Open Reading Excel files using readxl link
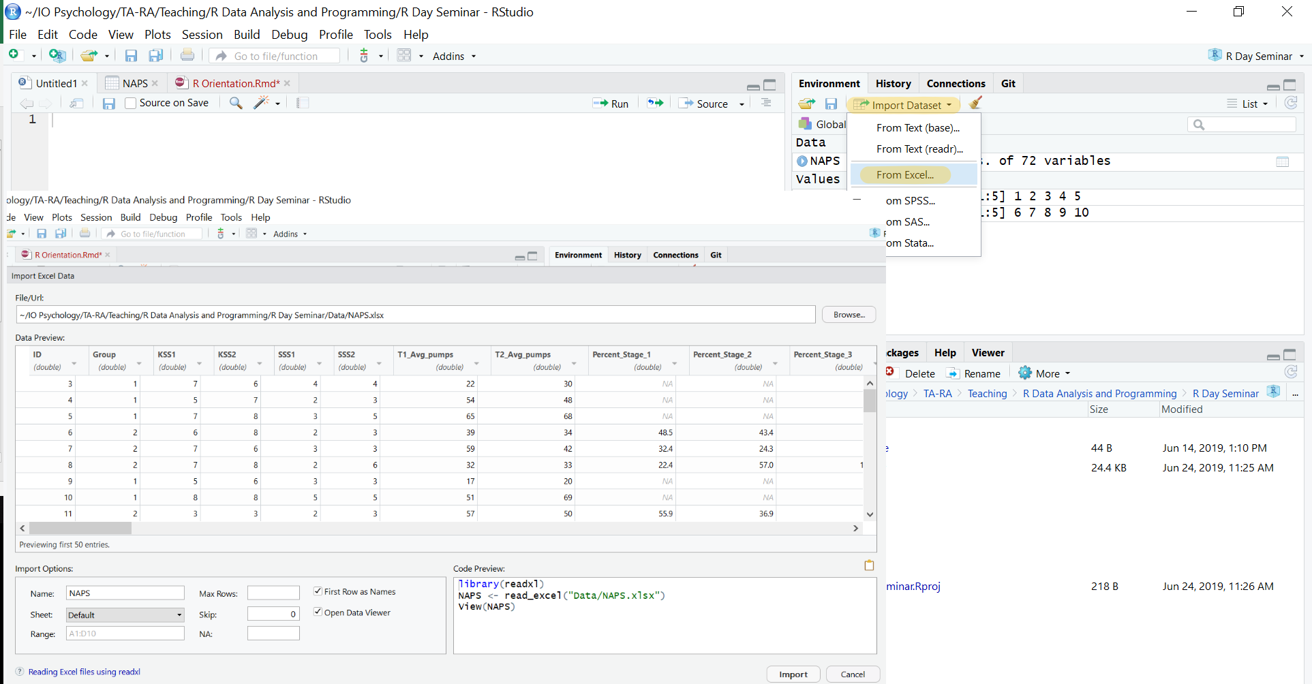 [x=85, y=672]
